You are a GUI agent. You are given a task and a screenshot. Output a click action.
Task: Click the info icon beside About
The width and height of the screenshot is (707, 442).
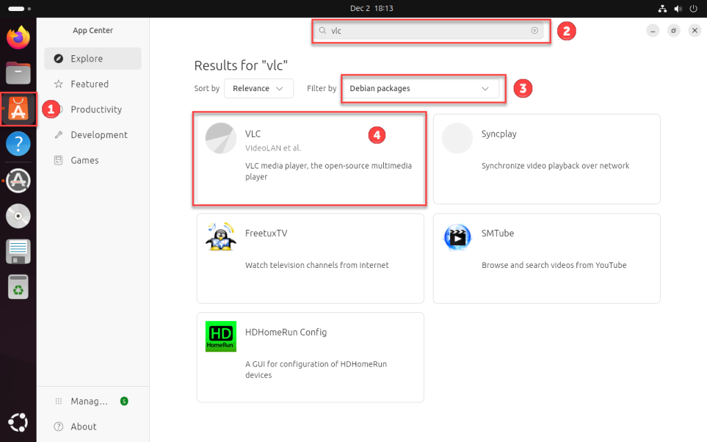59,426
